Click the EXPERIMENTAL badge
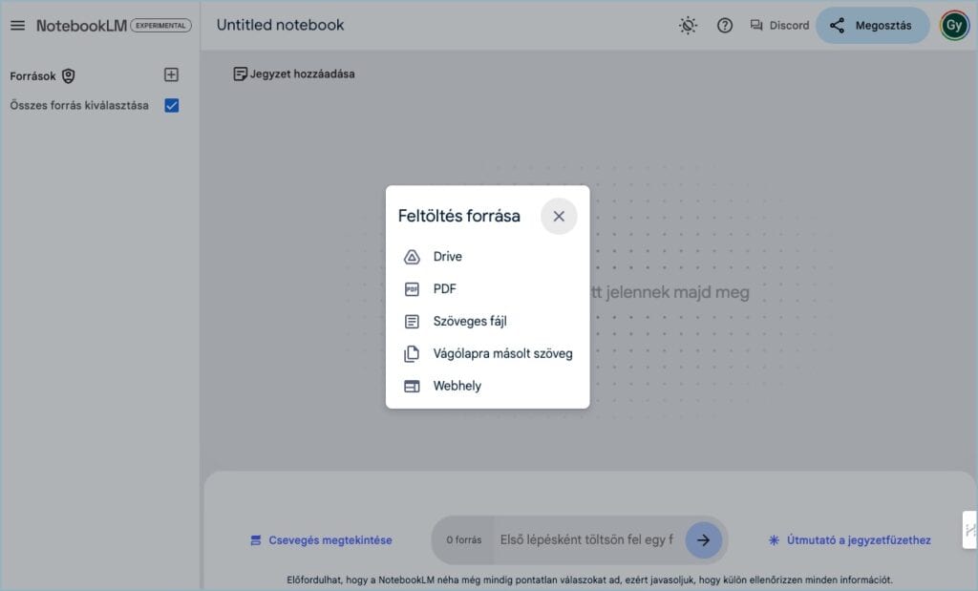Image resolution: width=978 pixels, height=591 pixels. point(160,26)
